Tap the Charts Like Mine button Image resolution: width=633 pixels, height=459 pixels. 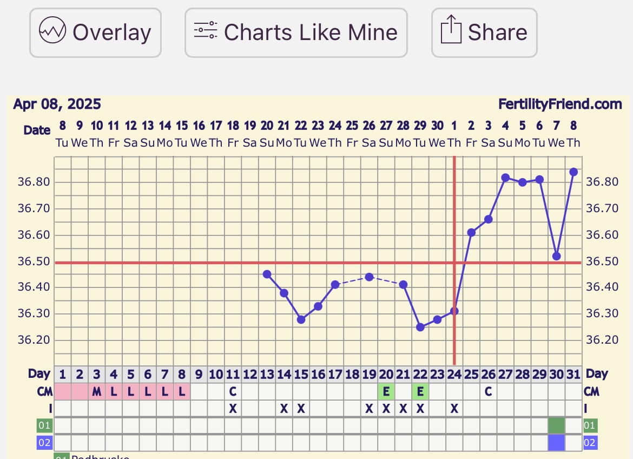(296, 32)
